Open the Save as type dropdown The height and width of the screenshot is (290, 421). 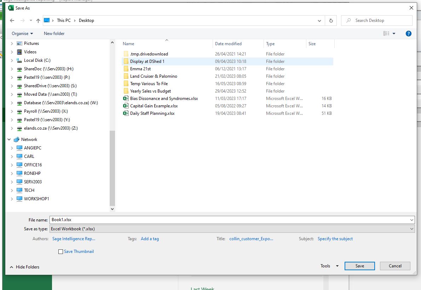[232, 229]
